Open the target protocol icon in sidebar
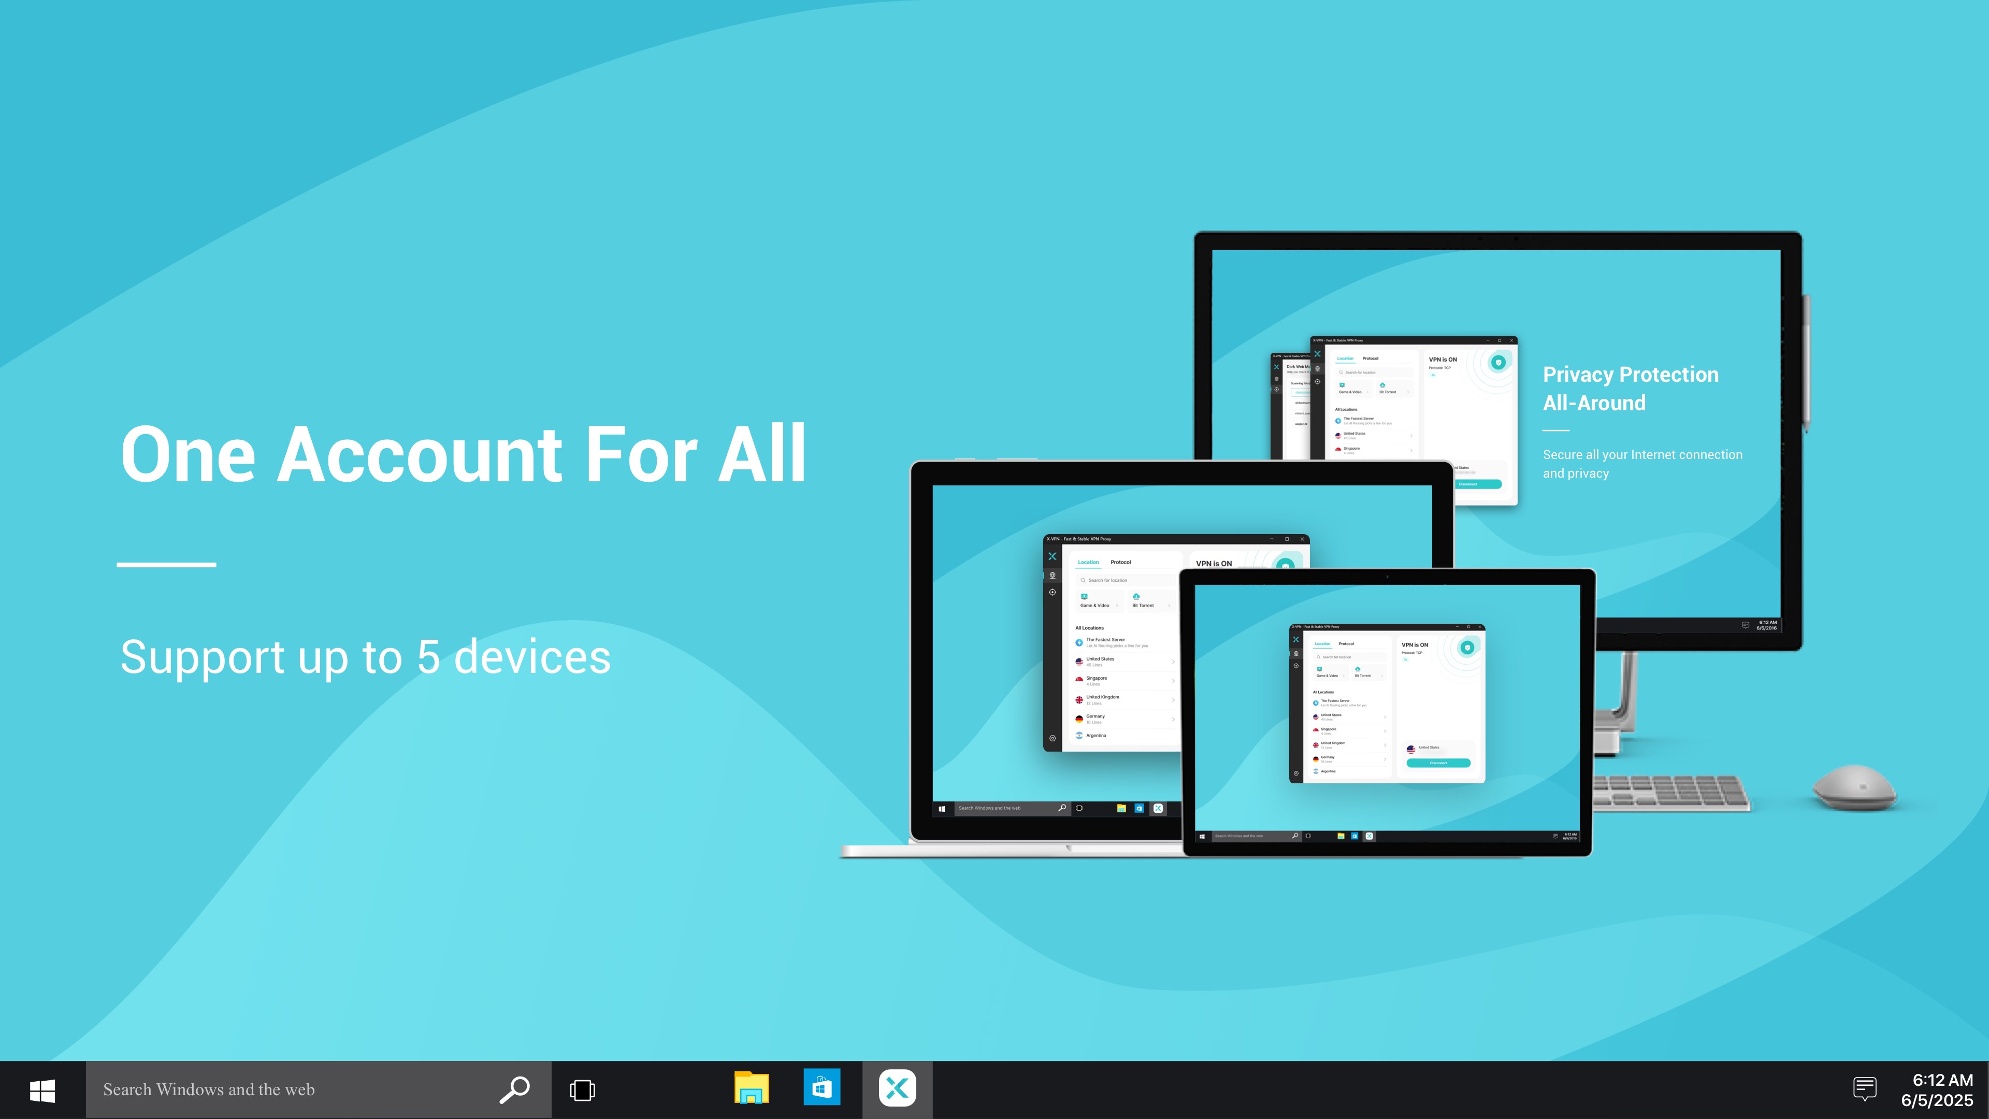 tap(1053, 592)
